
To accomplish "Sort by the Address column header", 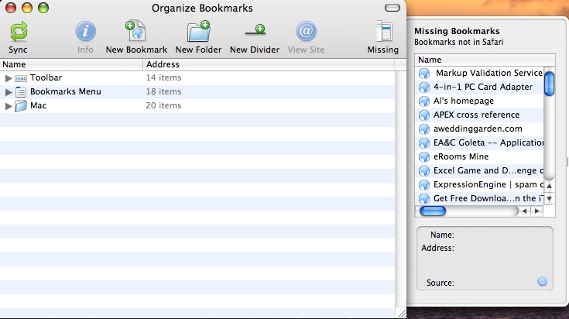I will click(x=271, y=65).
